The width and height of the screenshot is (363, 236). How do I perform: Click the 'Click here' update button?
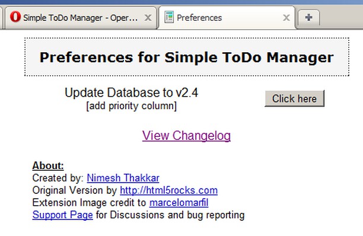294,98
